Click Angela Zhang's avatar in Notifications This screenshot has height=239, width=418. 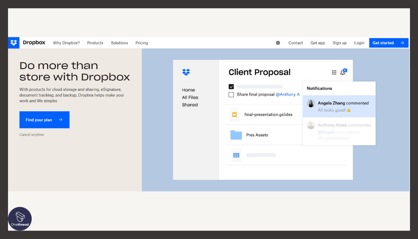click(x=311, y=103)
